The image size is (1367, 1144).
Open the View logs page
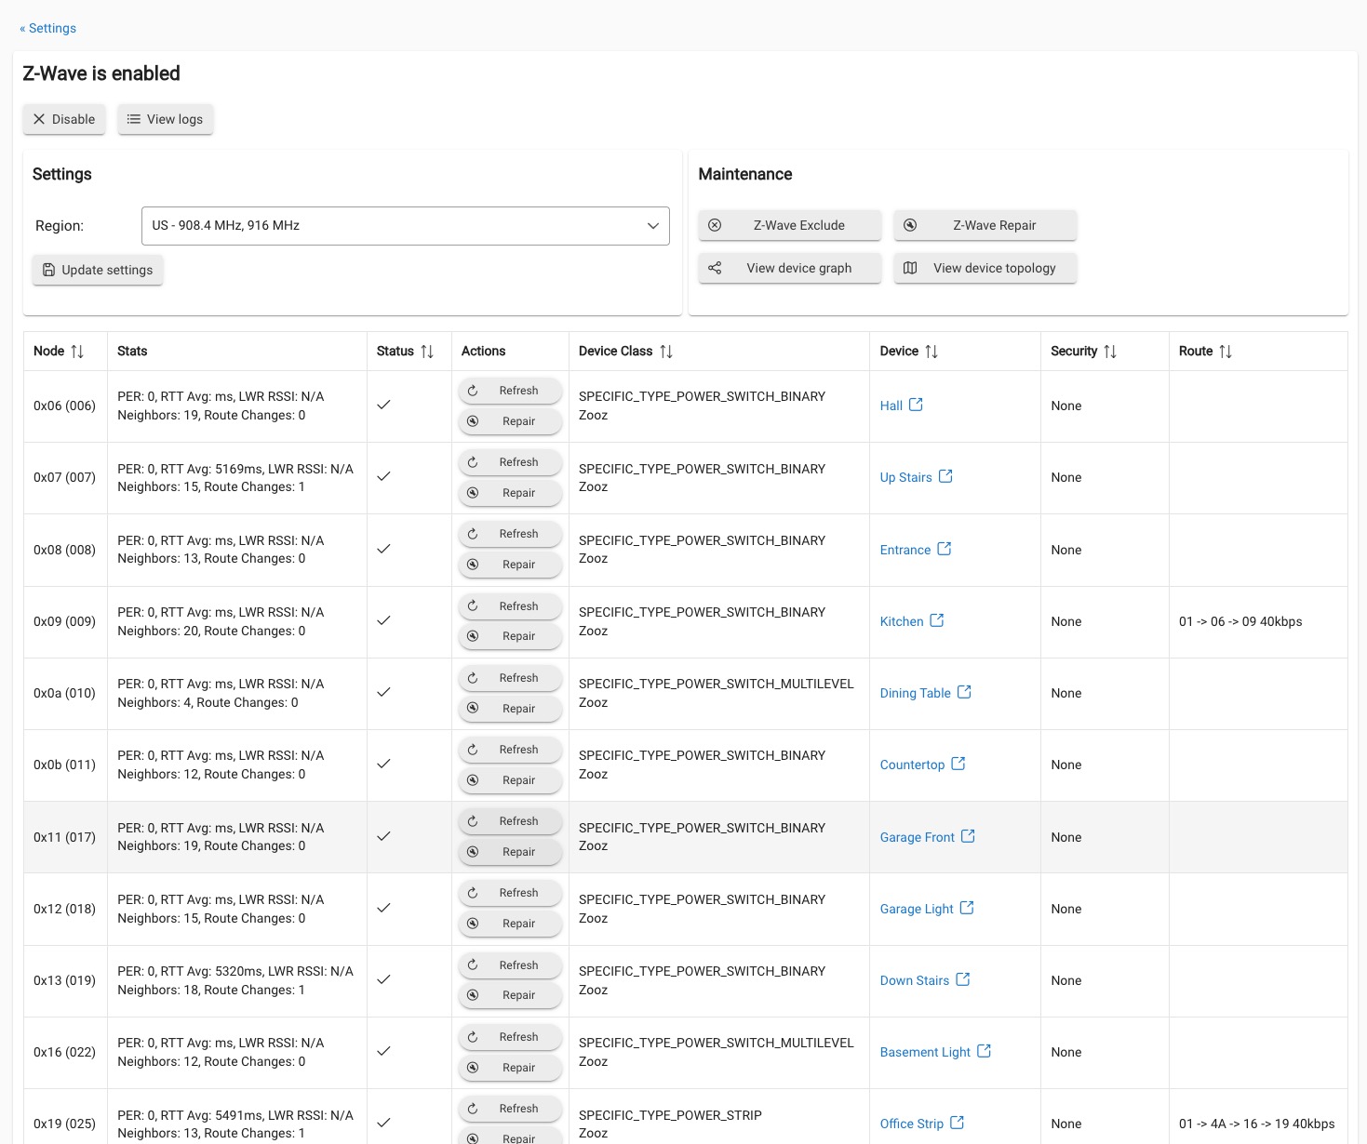coord(166,119)
